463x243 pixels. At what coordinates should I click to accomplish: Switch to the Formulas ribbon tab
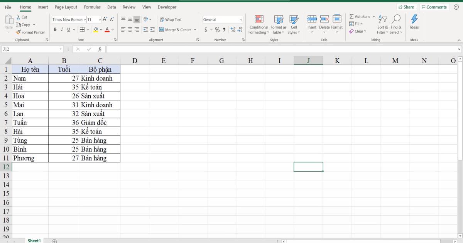(92, 7)
